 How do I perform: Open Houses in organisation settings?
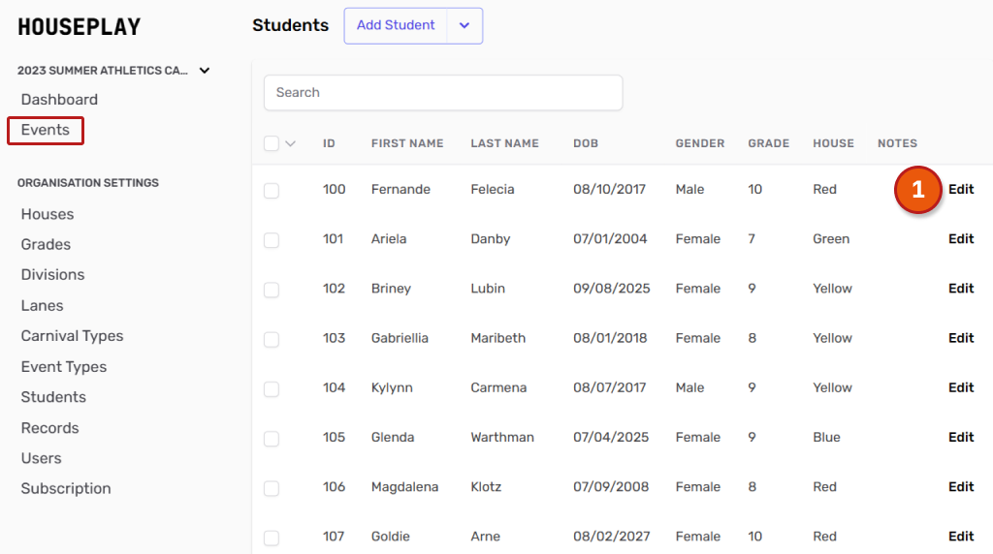tap(48, 214)
